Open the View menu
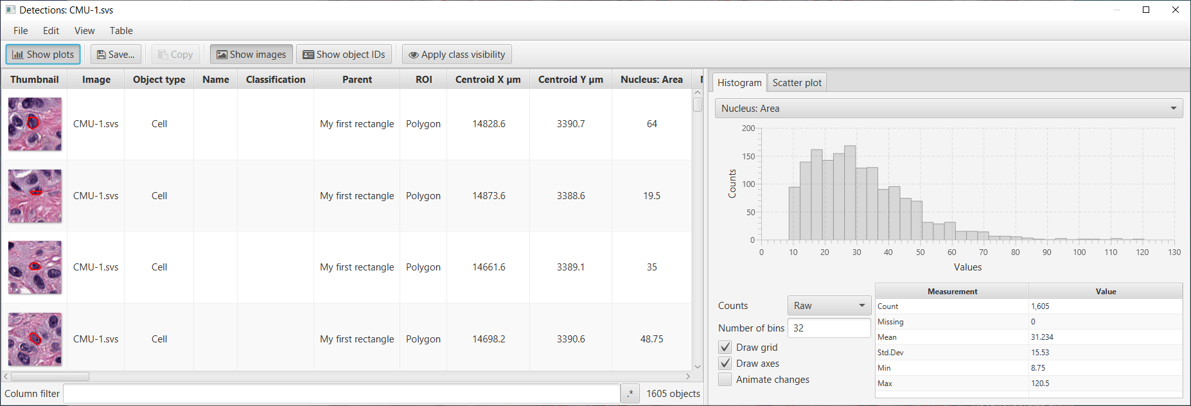Viewport: 1191px width, 406px height. [84, 31]
